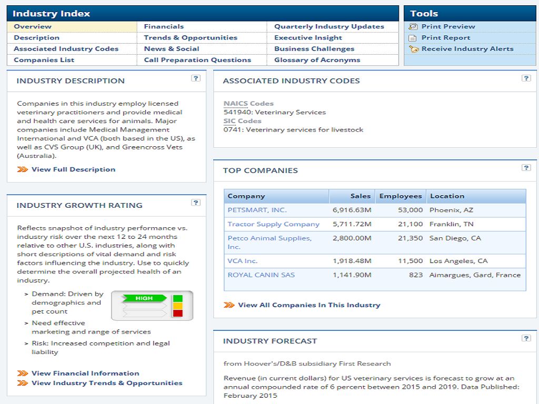
Task: Select the Overview tab in Industry Index
Action: point(33,26)
